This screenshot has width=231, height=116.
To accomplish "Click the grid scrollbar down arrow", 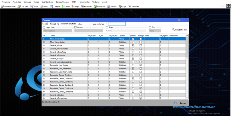I will (x=187, y=98).
